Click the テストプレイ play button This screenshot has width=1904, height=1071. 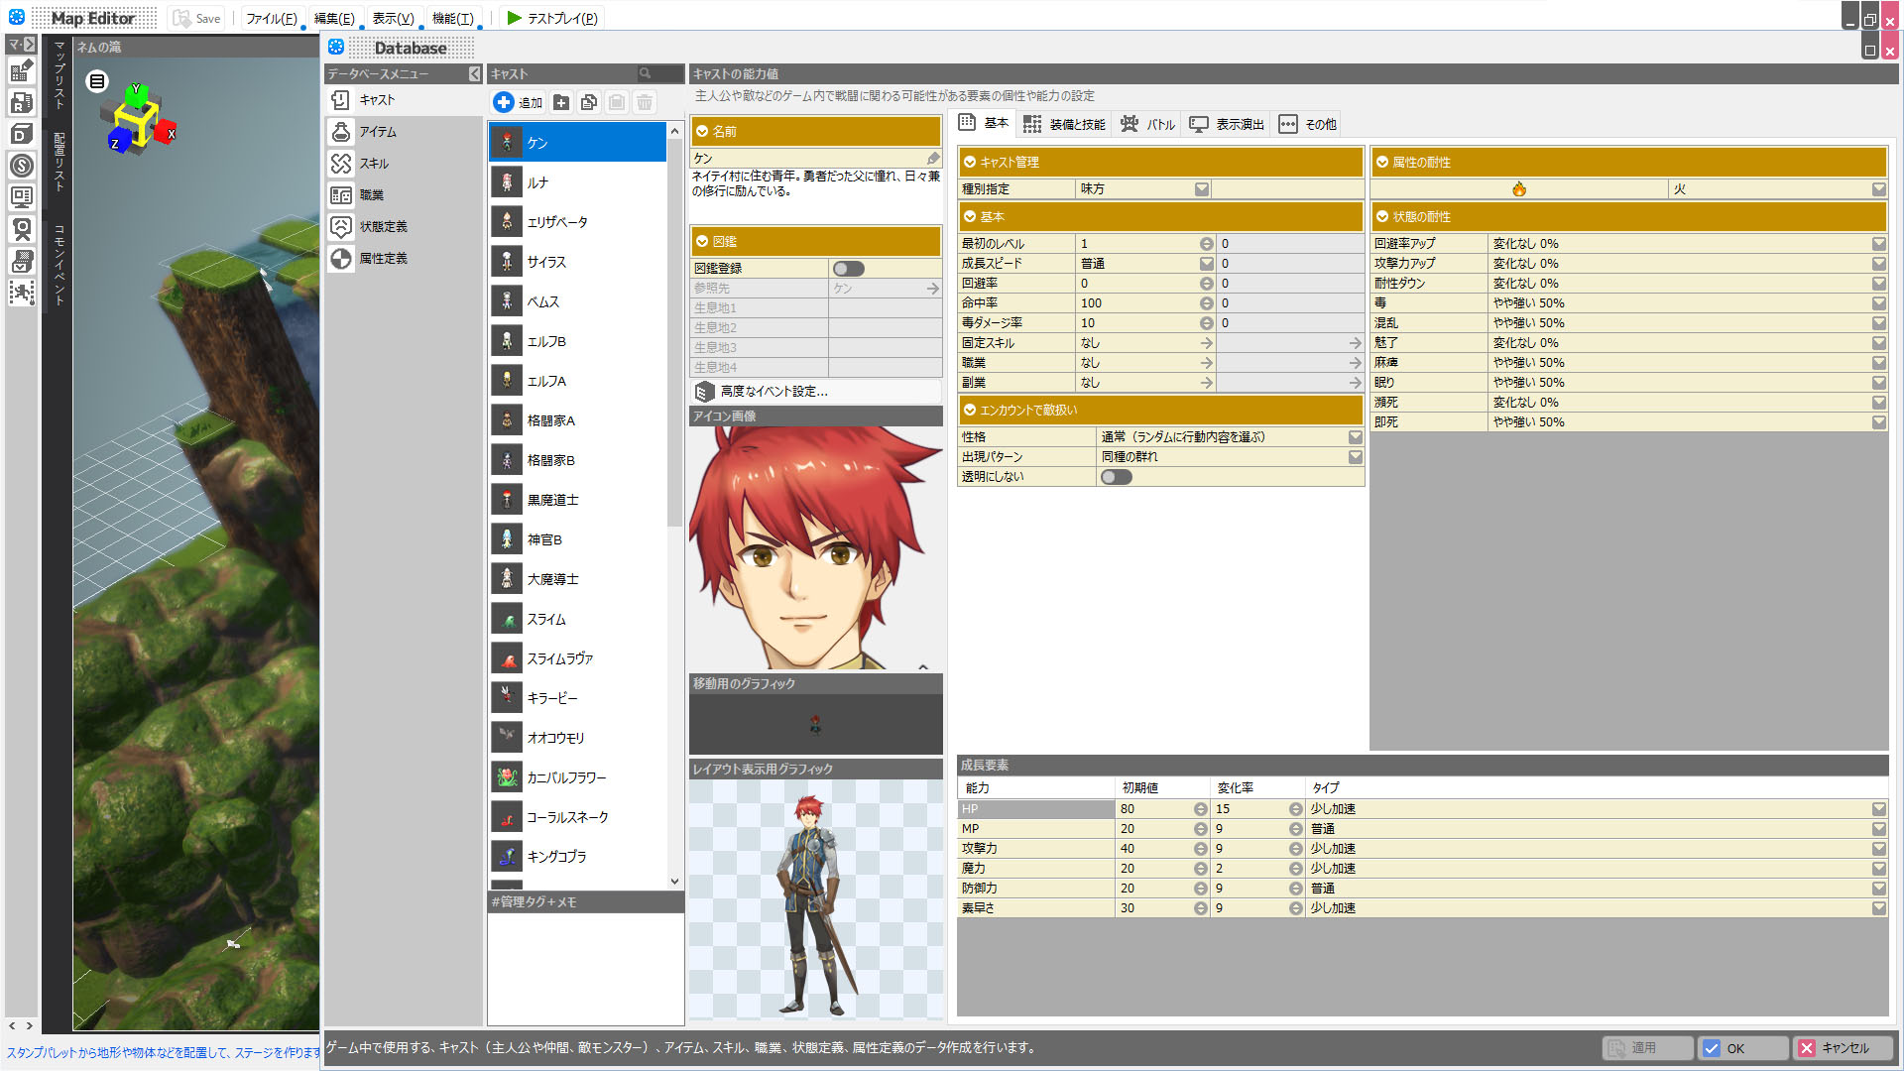(x=551, y=18)
